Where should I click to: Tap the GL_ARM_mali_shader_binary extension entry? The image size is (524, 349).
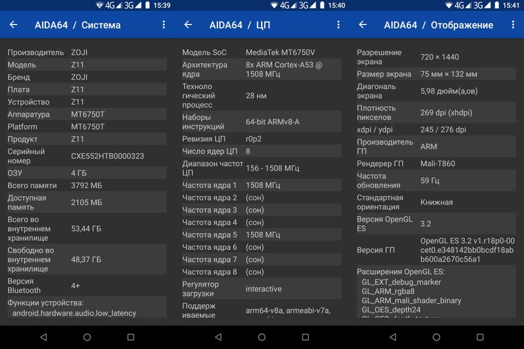pyautogui.click(x=412, y=301)
